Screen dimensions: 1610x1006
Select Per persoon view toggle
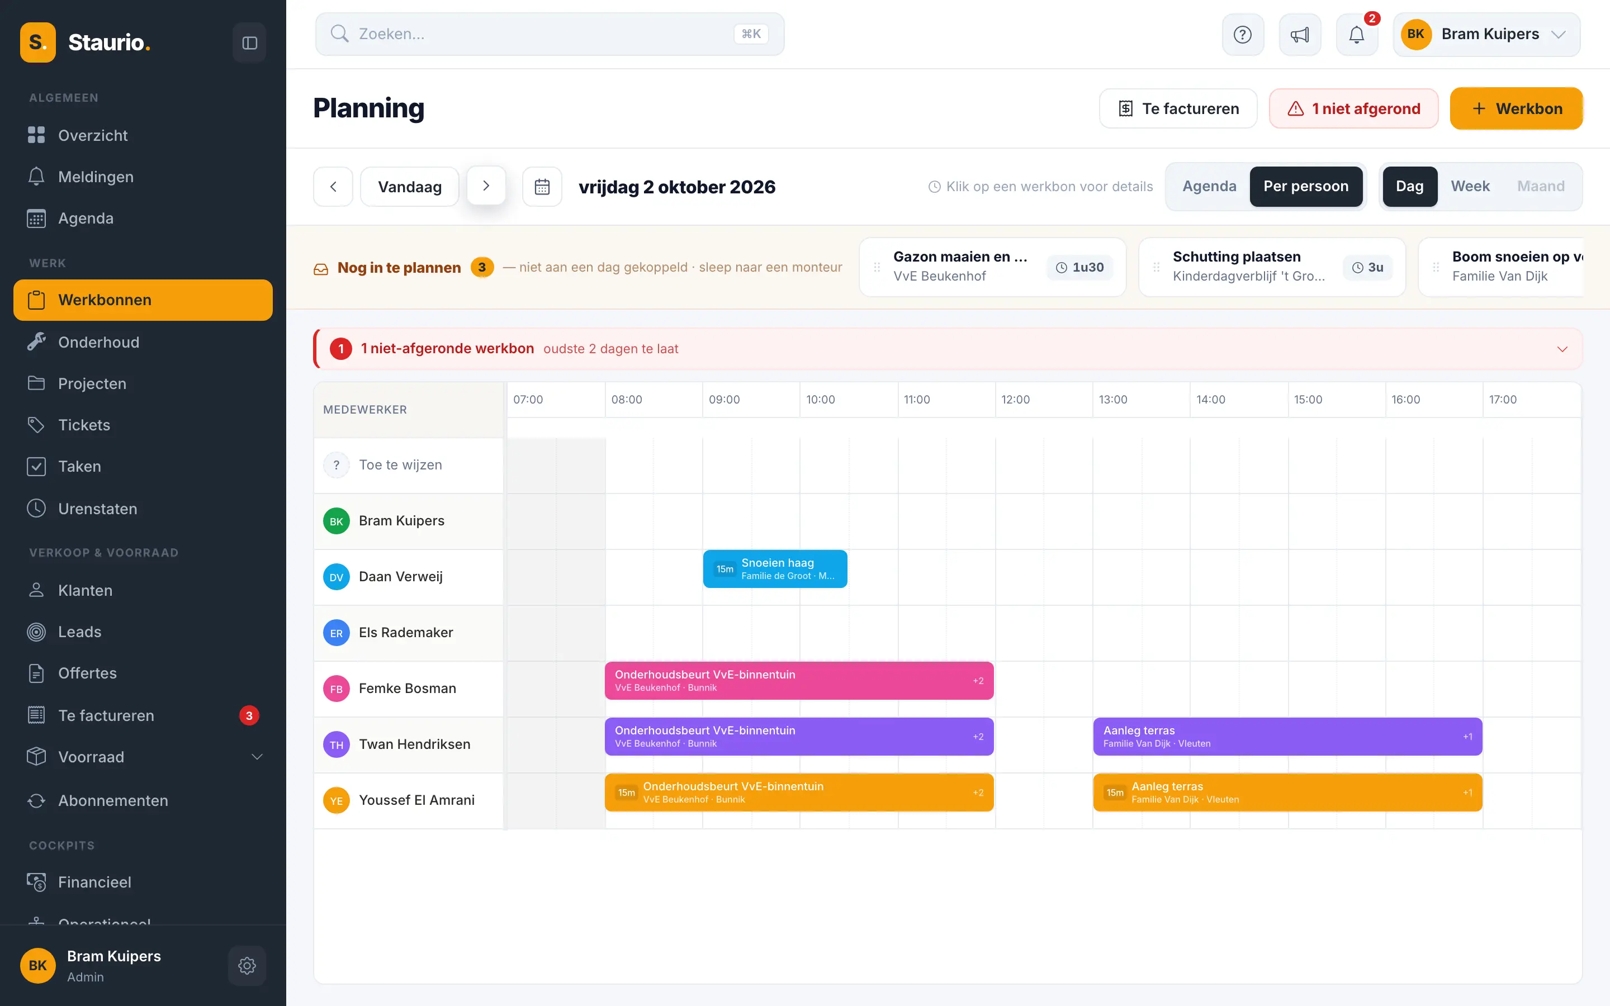[x=1305, y=186]
